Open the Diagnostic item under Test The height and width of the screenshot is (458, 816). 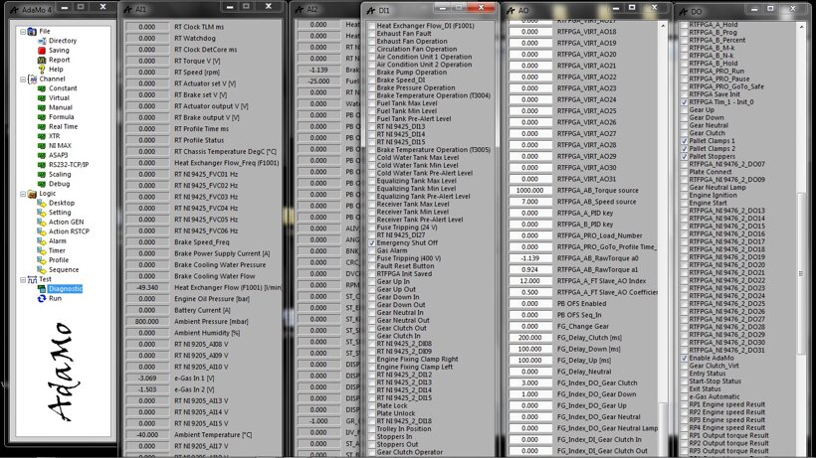66,288
